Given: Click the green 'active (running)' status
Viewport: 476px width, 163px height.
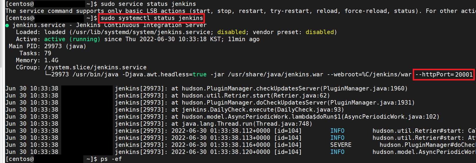Looking at the screenshot, I should point(72,39).
